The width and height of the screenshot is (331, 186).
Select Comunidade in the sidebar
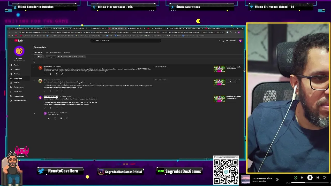18,78
